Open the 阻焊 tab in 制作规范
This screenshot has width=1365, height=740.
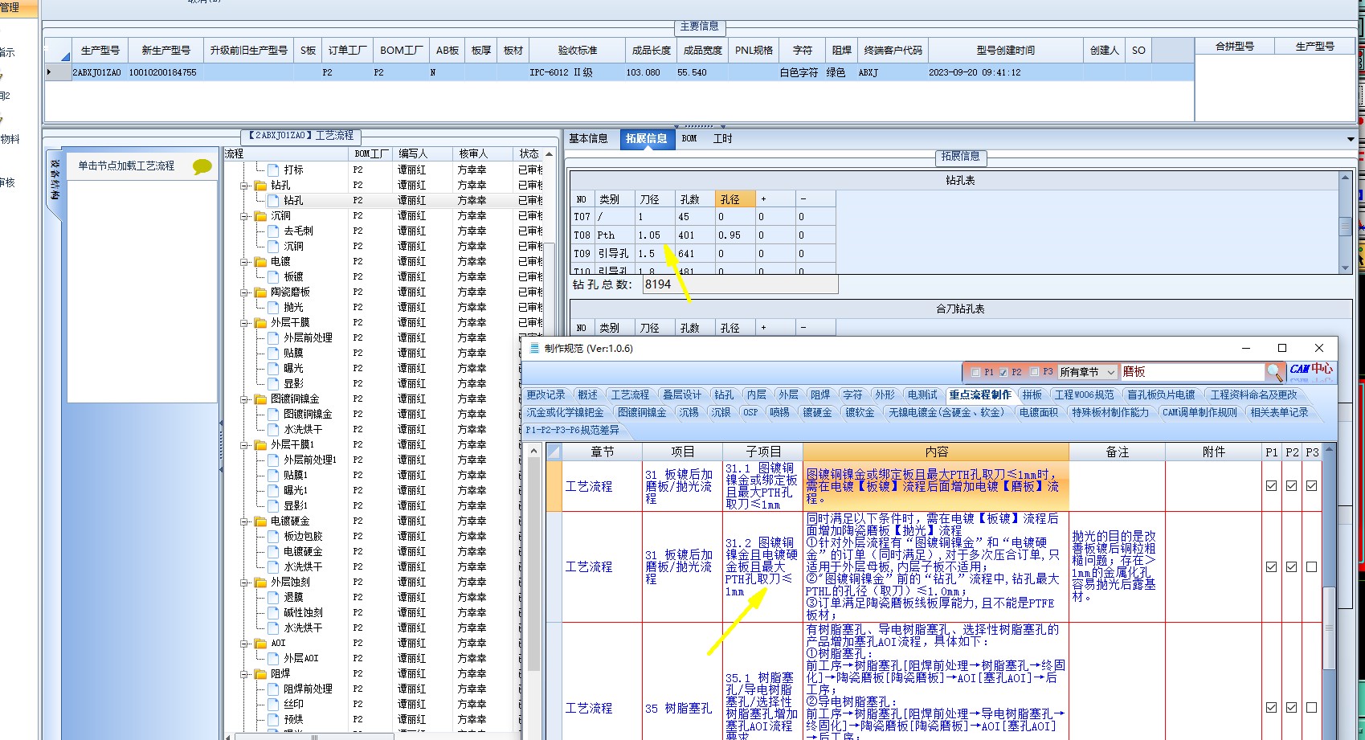coord(820,395)
